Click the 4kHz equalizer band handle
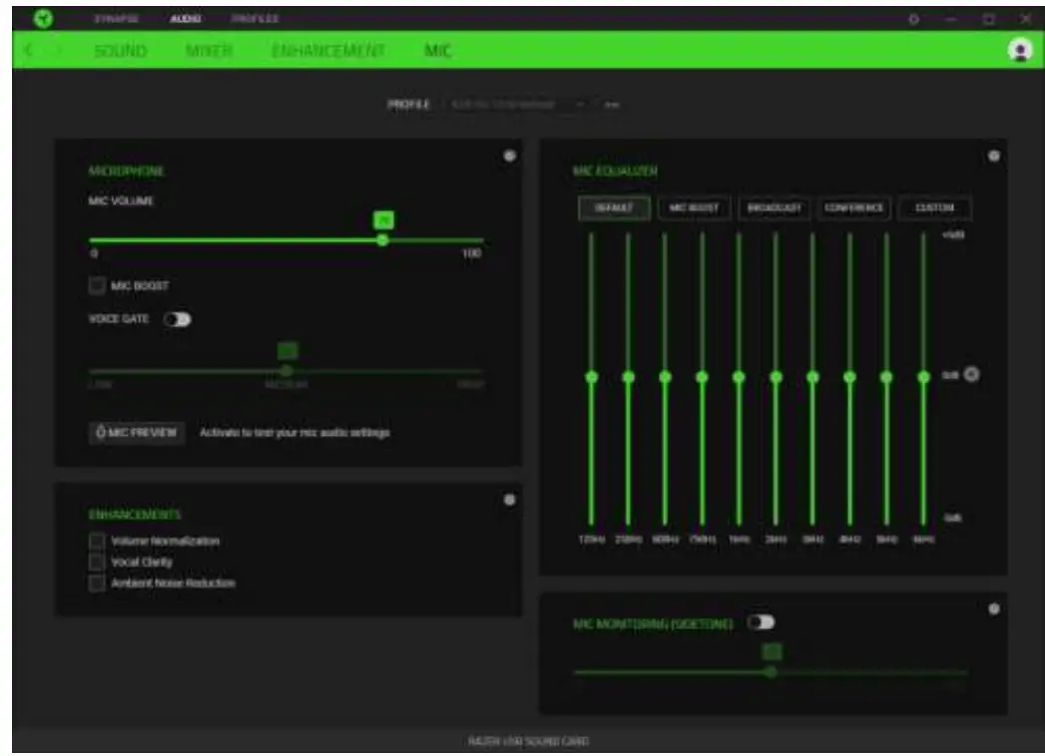Viewport: 1045px width, 756px height. 849,377
